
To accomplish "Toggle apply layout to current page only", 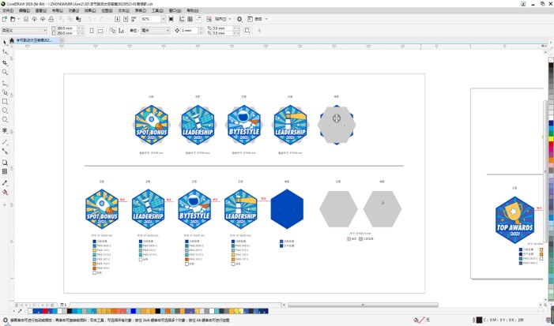I will pos(121,31).
